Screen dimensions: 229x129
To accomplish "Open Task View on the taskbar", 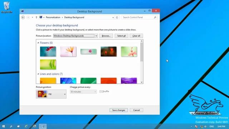I will tap(18, 126).
